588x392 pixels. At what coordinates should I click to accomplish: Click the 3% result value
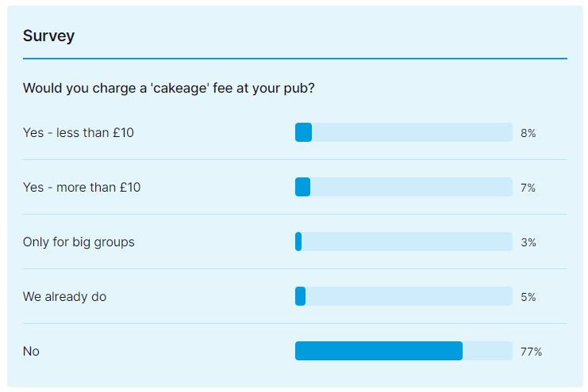tap(528, 242)
